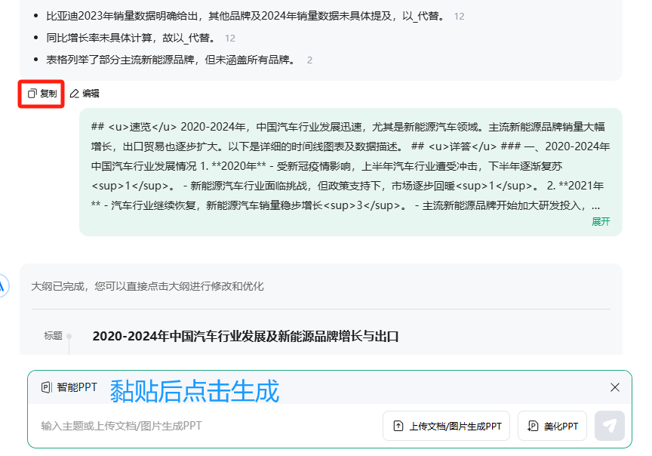652x456 pixels.
Task: Click citation 12 after 比亚迪2023年销量 bullet
Action: pyautogui.click(x=459, y=16)
